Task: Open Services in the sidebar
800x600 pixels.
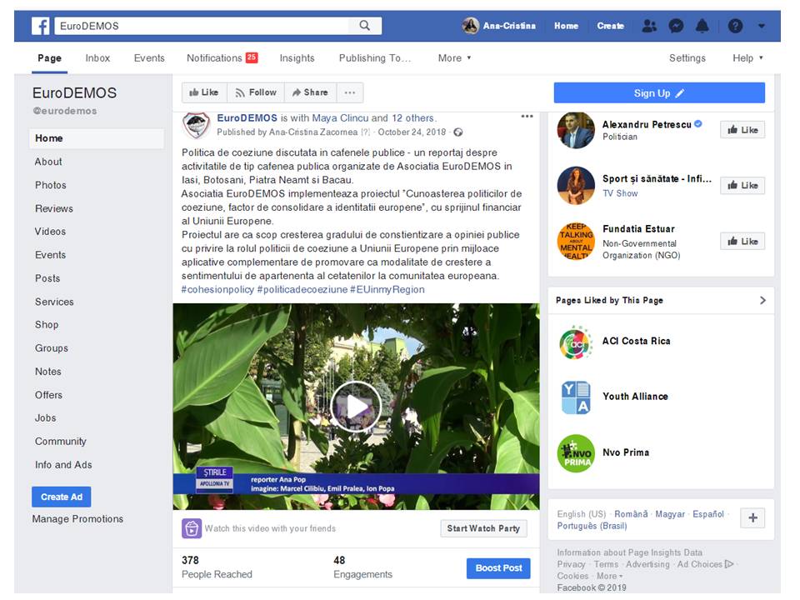Action: tap(54, 302)
